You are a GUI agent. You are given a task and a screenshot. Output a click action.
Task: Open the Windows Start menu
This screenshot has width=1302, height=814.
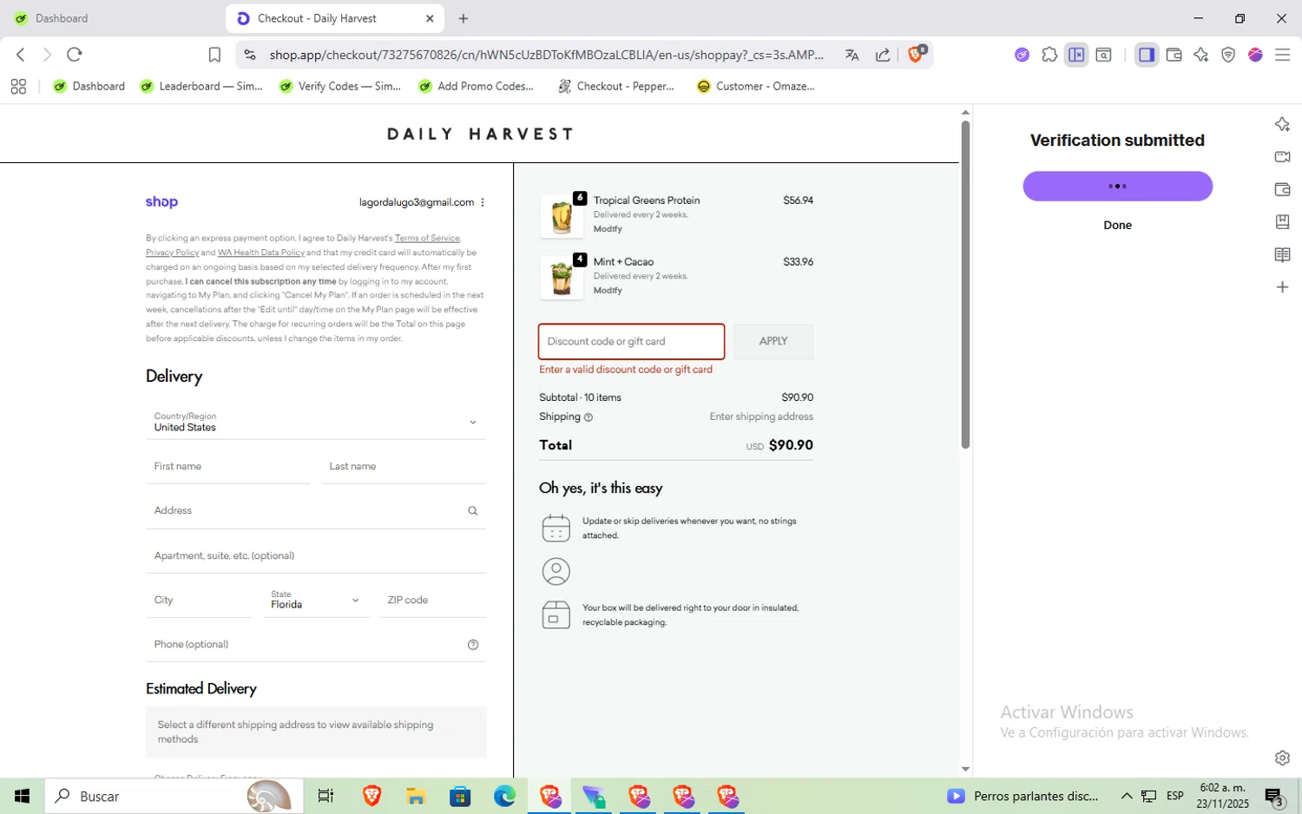[22, 796]
